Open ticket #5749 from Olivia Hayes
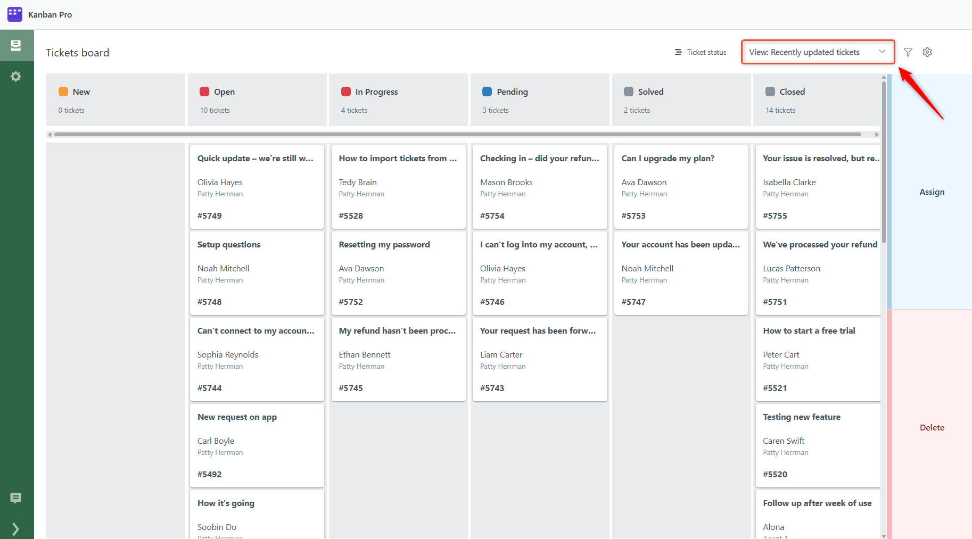 pos(257,187)
